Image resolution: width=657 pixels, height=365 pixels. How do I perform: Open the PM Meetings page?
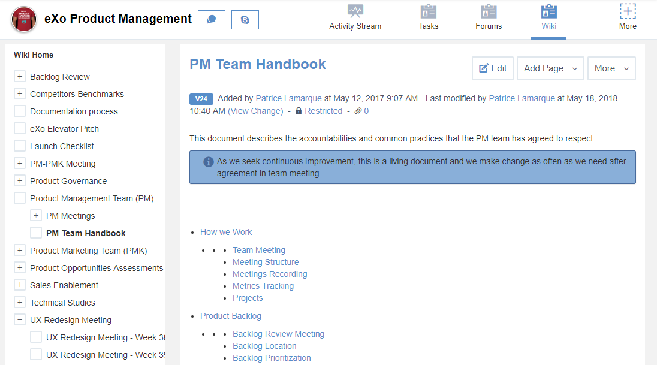pyautogui.click(x=70, y=216)
